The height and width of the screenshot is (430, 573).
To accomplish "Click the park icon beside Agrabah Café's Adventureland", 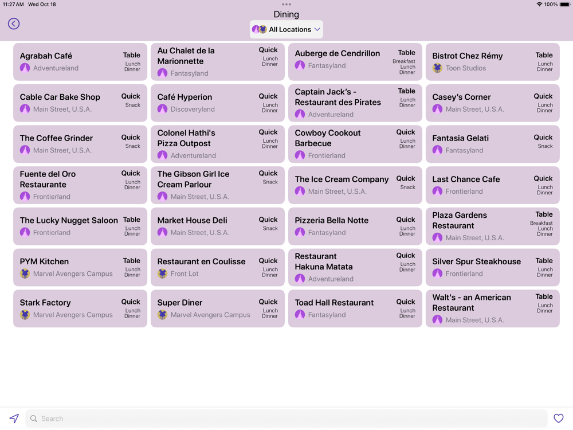I will point(25,68).
